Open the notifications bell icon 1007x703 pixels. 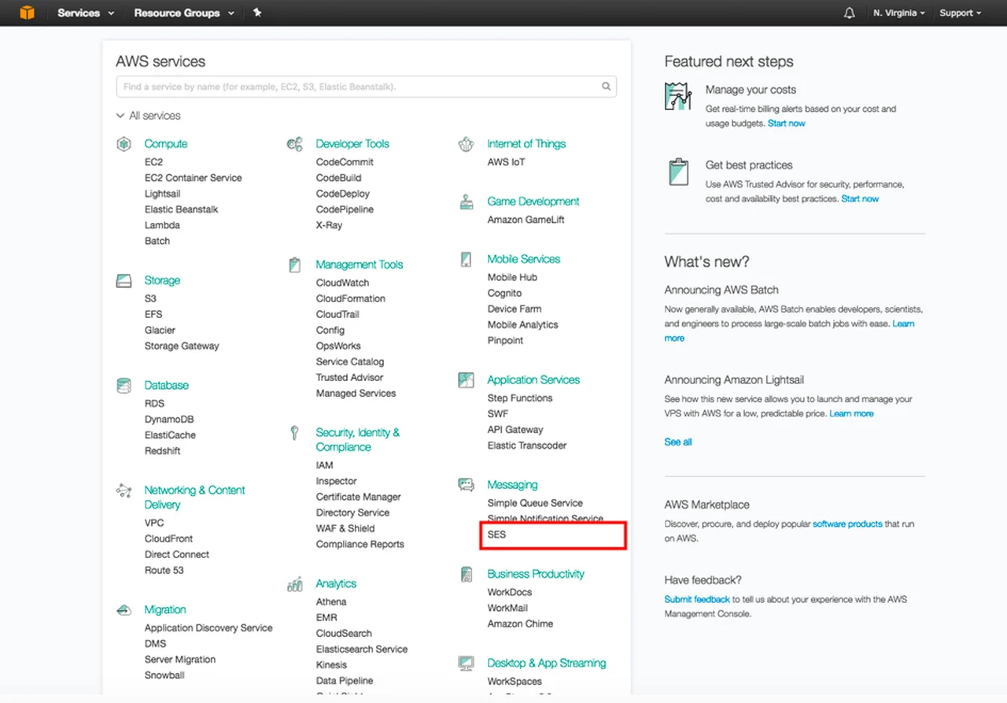849,13
